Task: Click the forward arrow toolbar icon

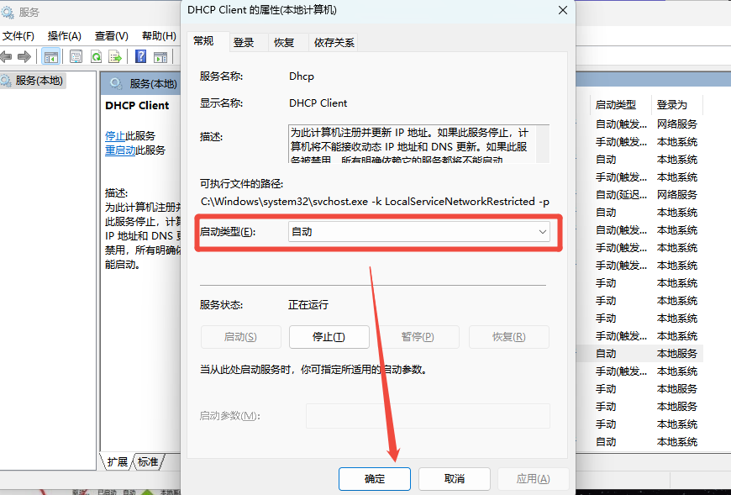Action: coord(24,56)
